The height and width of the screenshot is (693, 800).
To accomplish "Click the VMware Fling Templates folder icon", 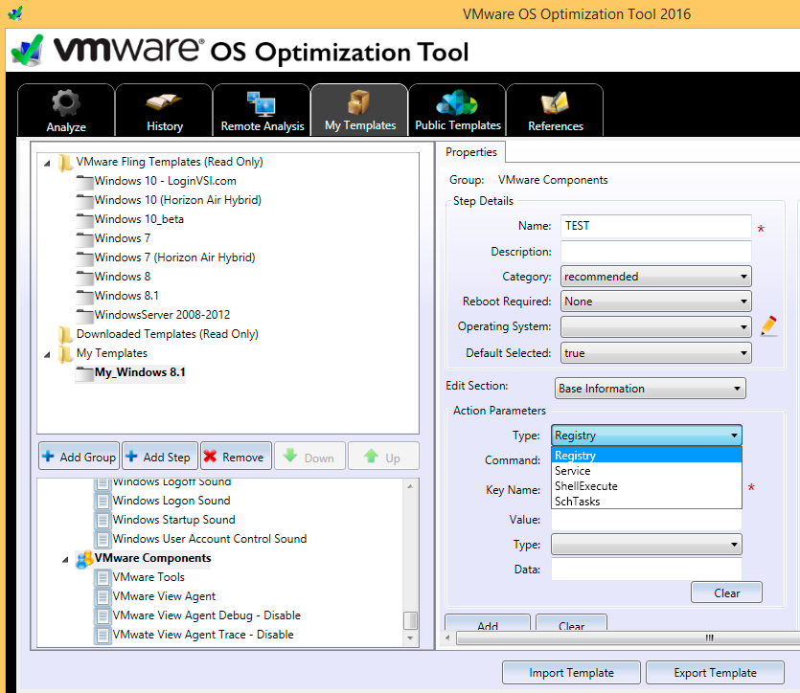I will (65, 162).
